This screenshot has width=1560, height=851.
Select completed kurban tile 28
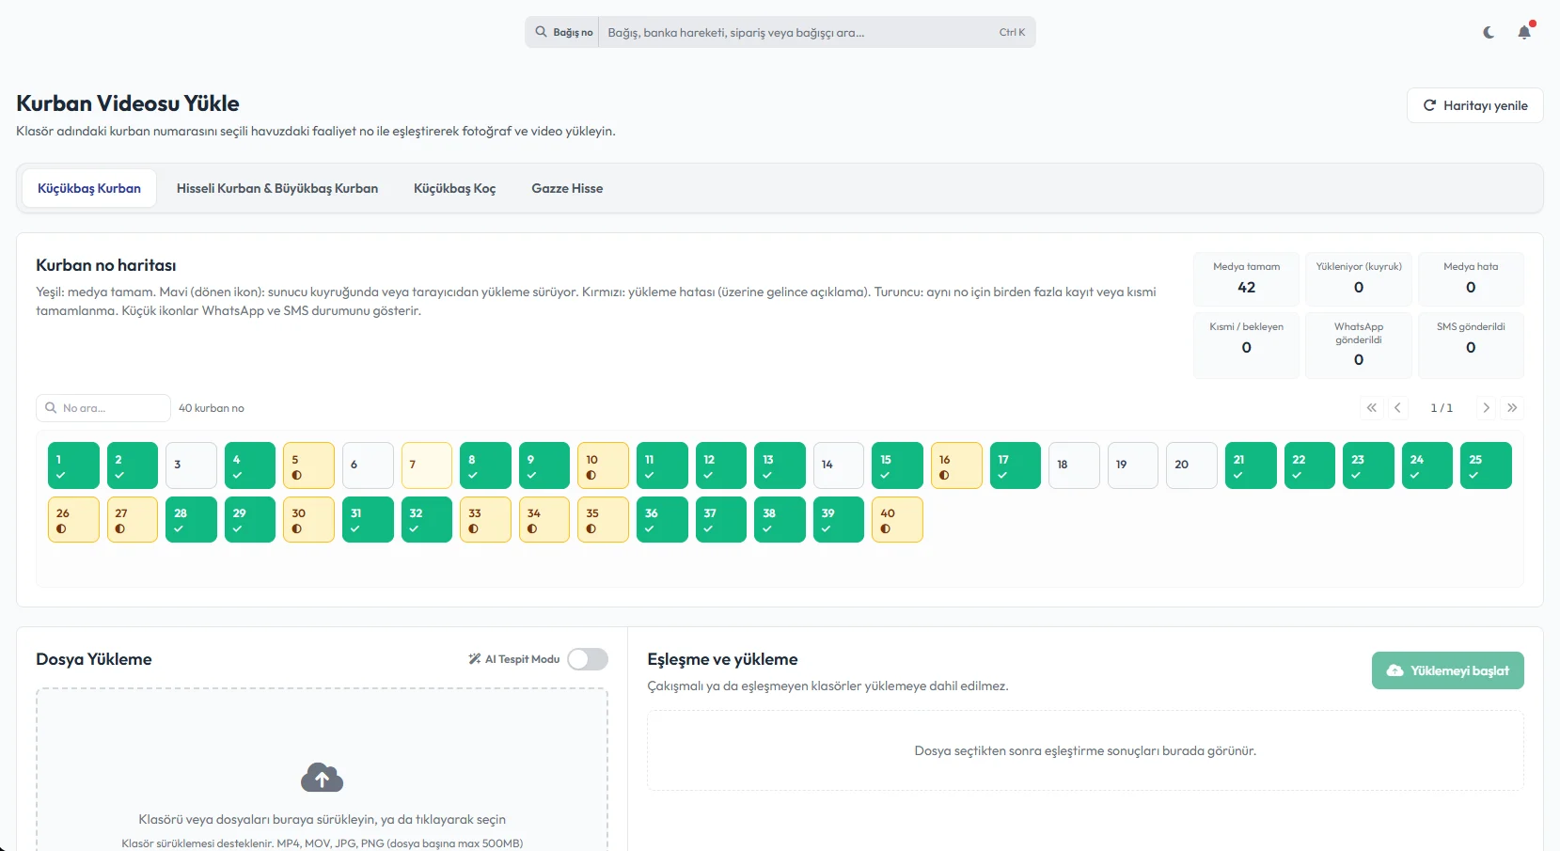[x=191, y=519]
